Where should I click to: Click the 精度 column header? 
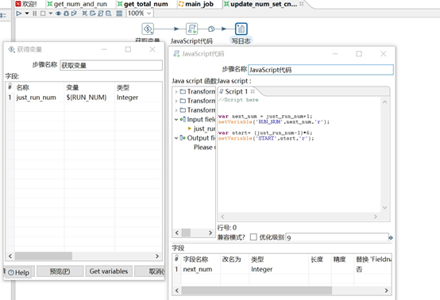tap(342, 260)
